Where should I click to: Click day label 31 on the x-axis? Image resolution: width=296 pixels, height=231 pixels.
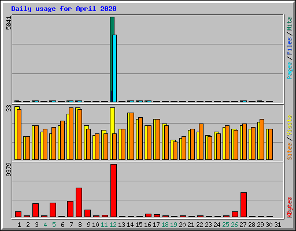[277, 225]
